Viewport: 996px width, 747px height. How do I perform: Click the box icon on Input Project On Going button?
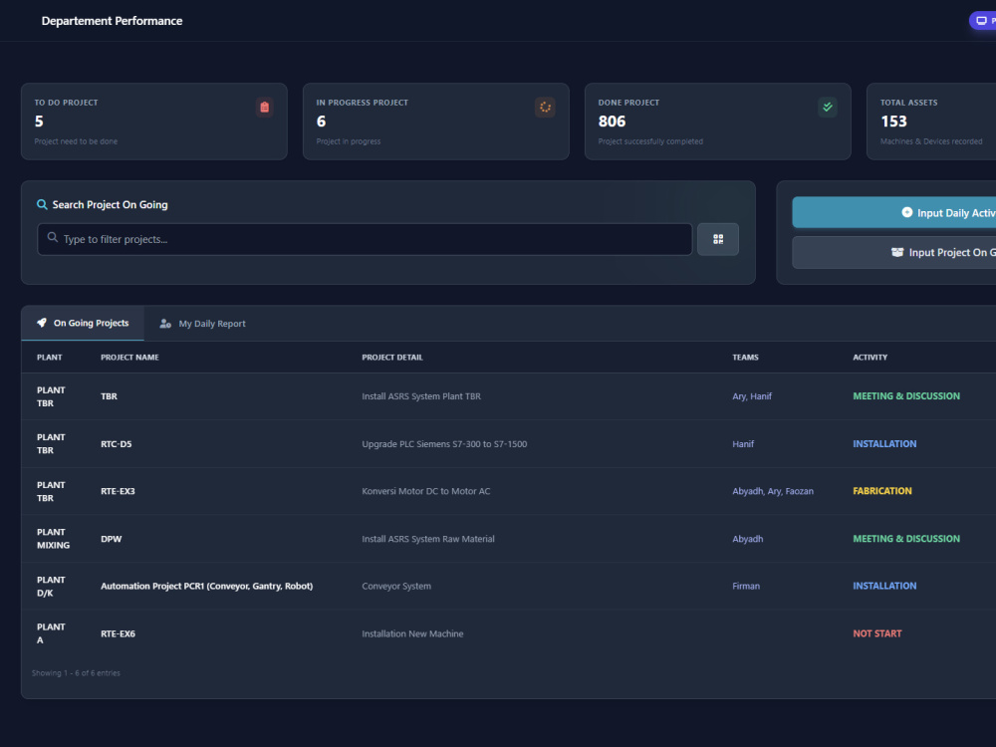click(x=897, y=252)
